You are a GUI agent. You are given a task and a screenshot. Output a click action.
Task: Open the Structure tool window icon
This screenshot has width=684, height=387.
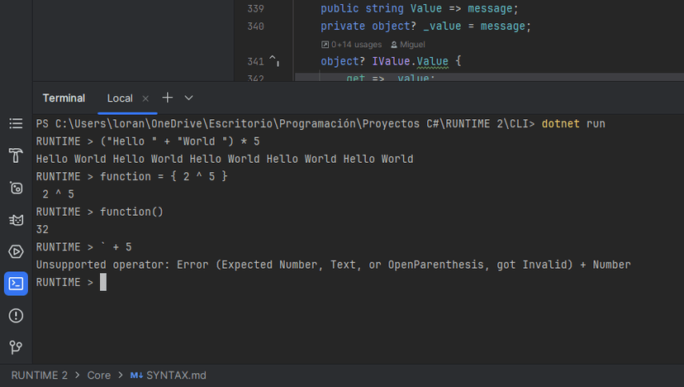pyautogui.click(x=16, y=123)
